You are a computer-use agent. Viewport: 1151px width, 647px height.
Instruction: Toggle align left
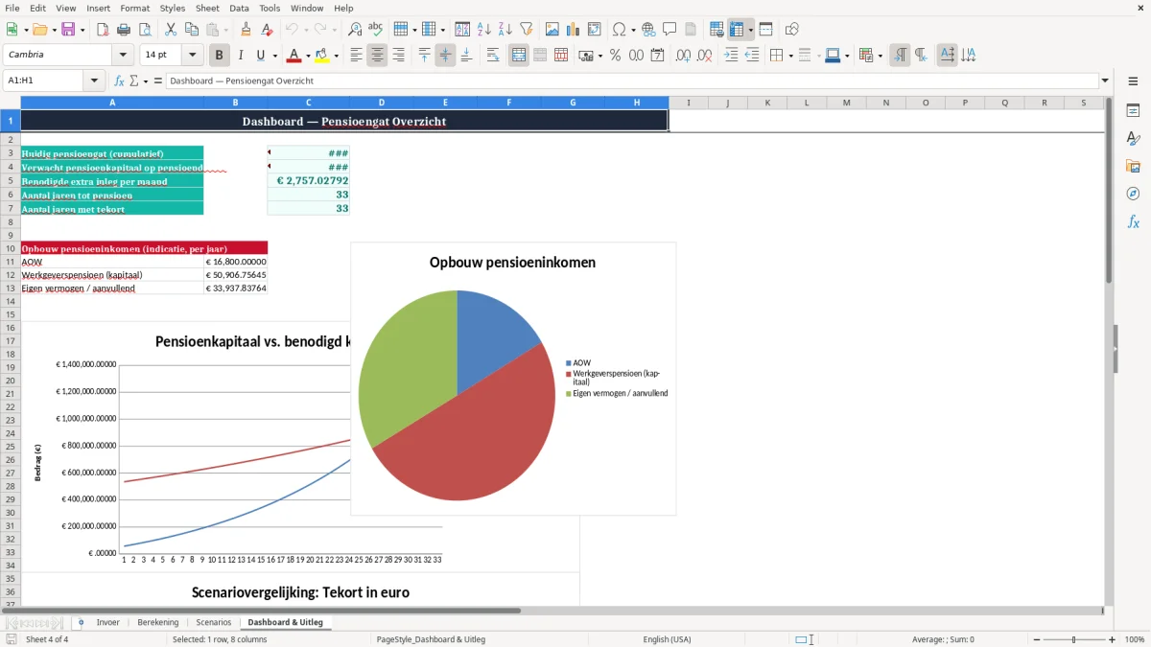[356, 56]
